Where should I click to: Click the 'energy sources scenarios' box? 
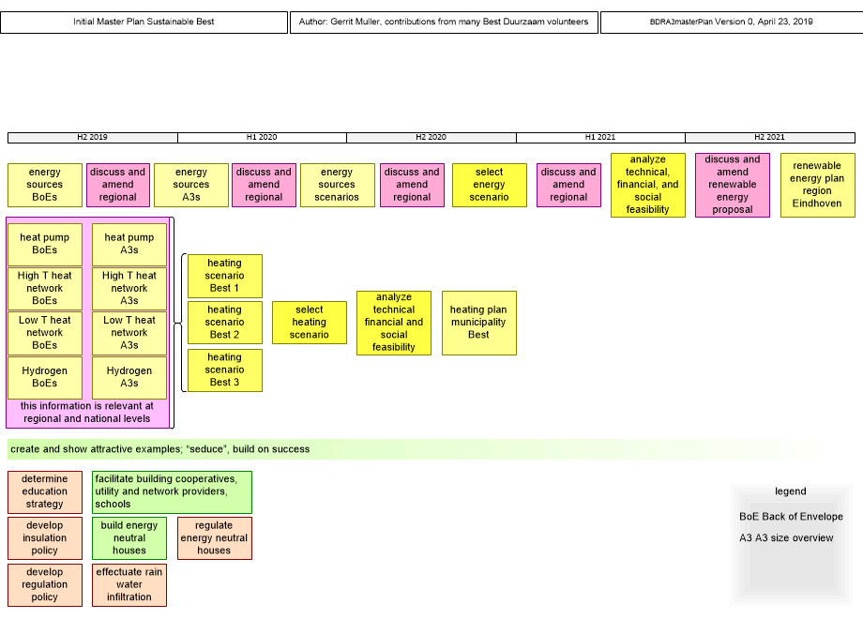pos(338,185)
